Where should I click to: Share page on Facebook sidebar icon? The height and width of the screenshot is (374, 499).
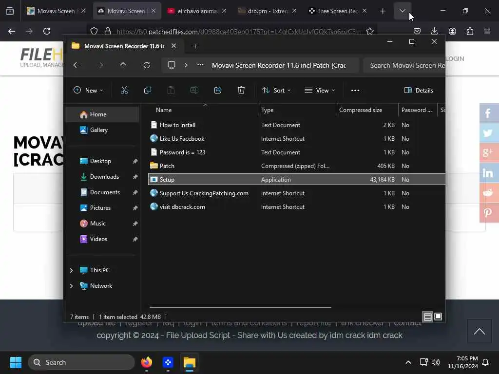(x=489, y=113)
